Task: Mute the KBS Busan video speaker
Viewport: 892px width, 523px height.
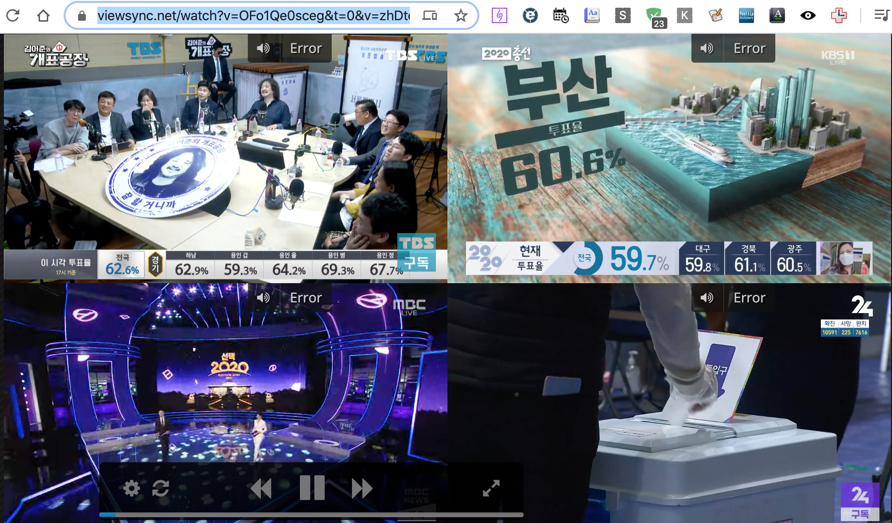Action: [707, 48]
